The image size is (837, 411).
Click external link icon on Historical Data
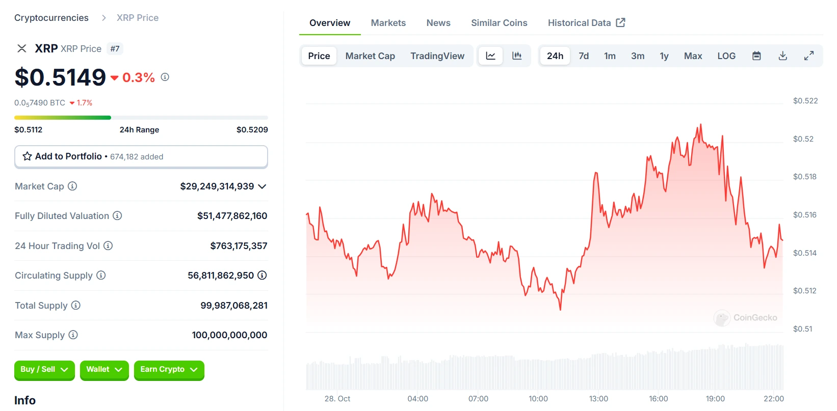[x=620, y=22]
